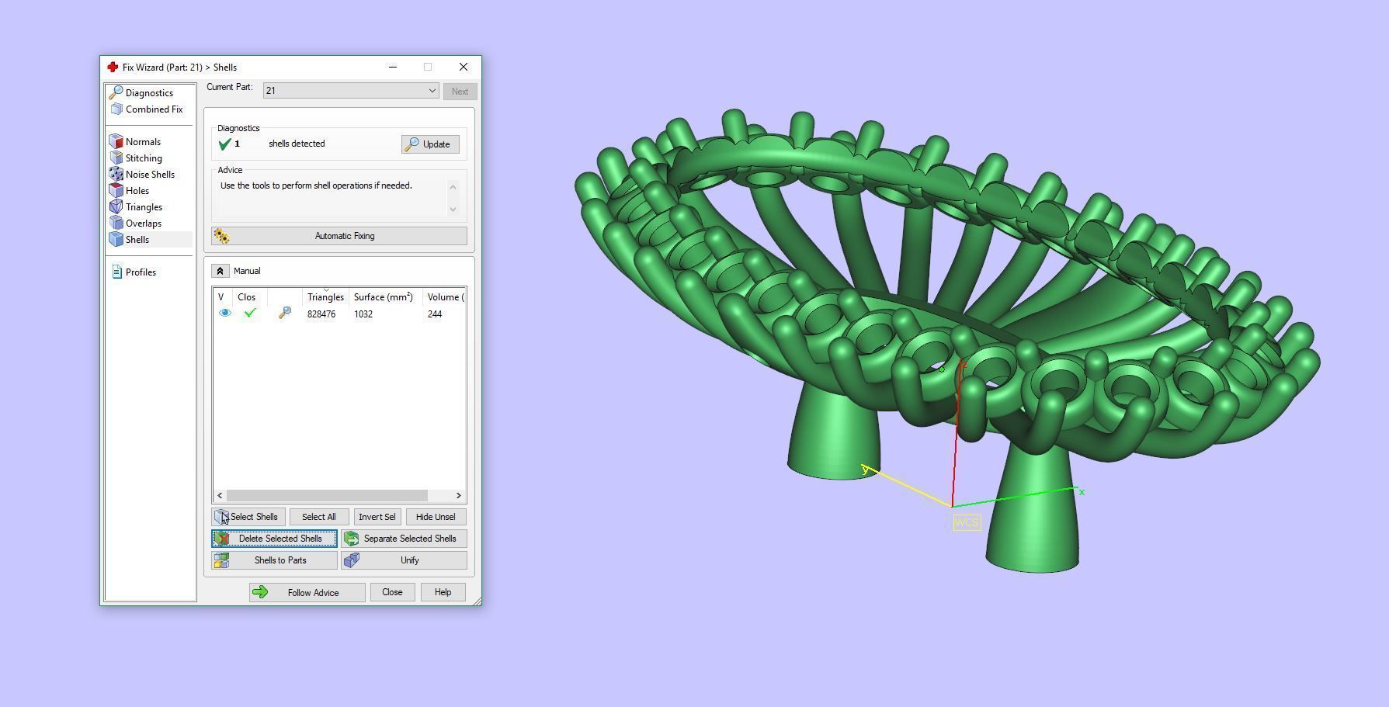
Task: Collapse the Manual section
Action: (x=221, y=271)
